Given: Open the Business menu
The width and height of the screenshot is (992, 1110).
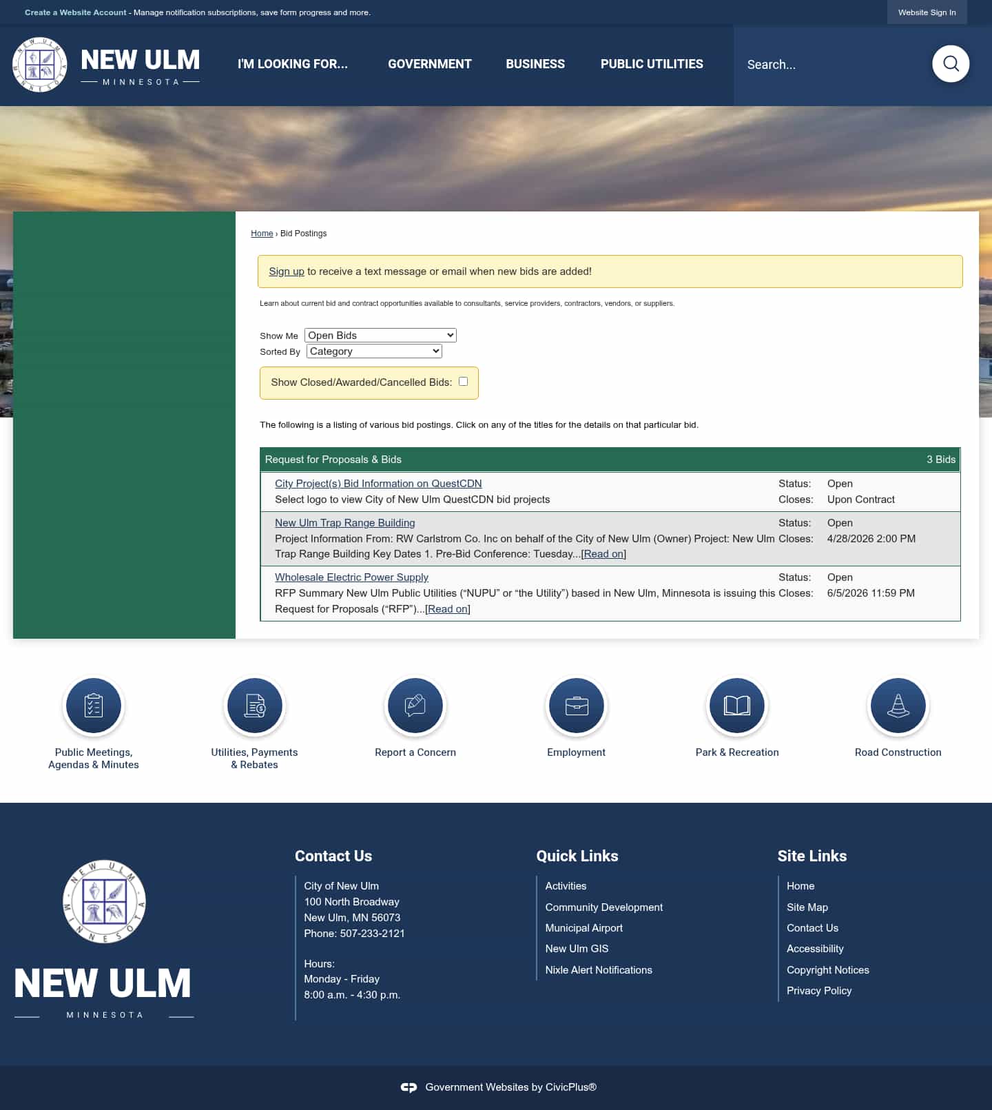Looking at the screenshot, I should point(535,64).
